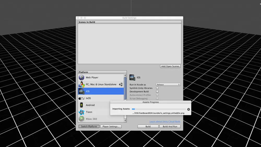Click the platform list scroll down arrow

(125, 121)
